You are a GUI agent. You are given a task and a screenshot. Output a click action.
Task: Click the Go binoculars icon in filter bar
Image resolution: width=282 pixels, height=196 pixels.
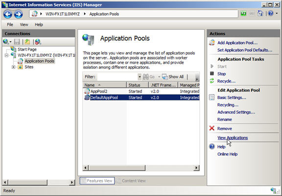click(x=146, y=77)
